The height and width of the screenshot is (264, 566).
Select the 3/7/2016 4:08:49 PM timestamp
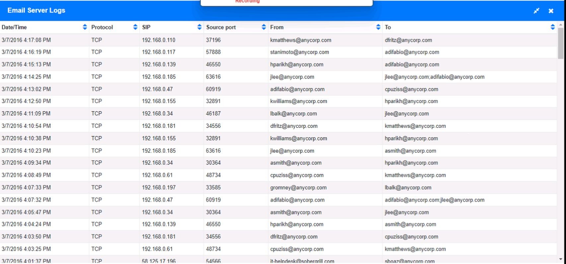(x=26, y=175)
